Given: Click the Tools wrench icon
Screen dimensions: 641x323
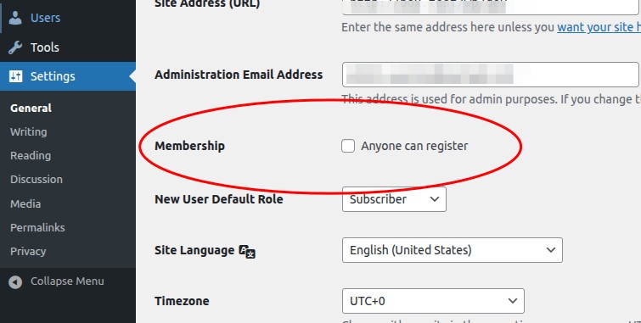Looking at the screenshot, I should [x=15, y=47].
